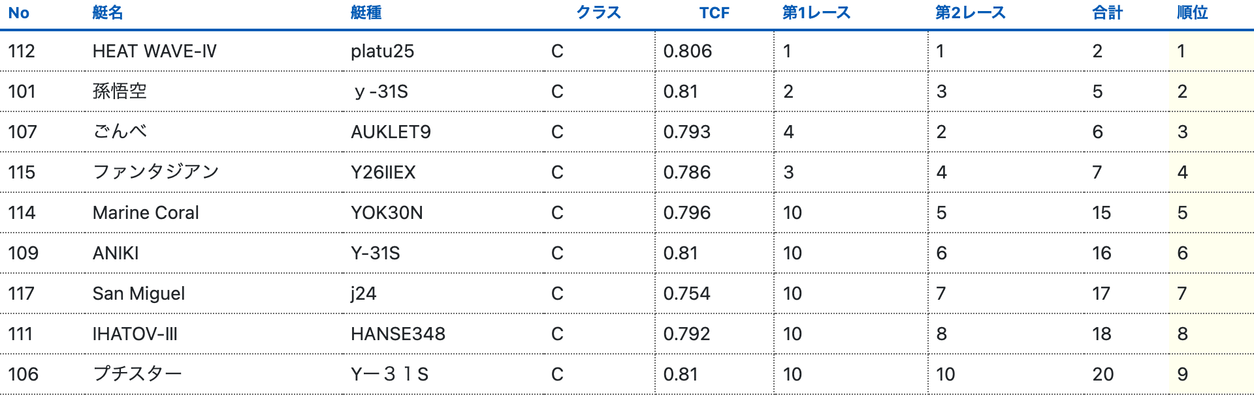Image resolution: width=1254 pixels, height=404 pixels.
Task: Select the プチスター boat name cell
Action: pyautogui.click(x=137, y=375)
